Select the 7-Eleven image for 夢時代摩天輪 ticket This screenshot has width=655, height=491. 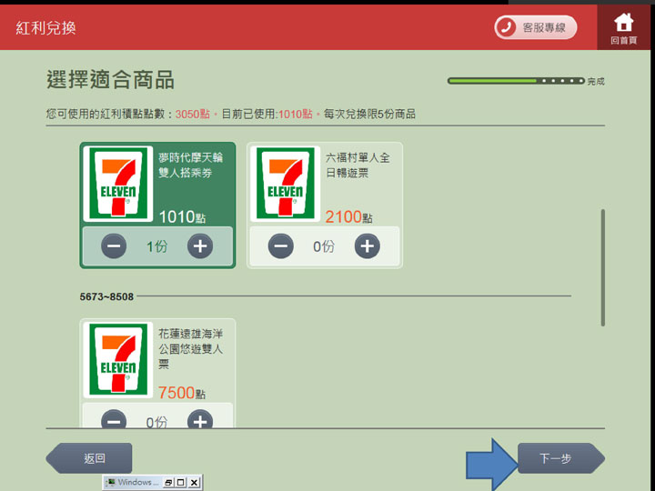[x=118, y=184]
